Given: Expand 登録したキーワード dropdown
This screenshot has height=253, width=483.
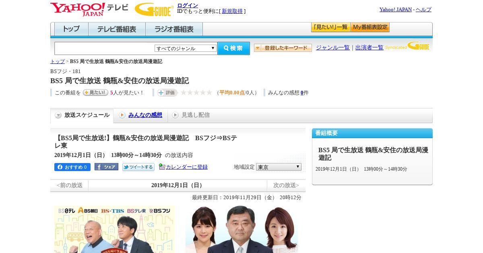Looking at the screenshot, I should tap(283, 48).
